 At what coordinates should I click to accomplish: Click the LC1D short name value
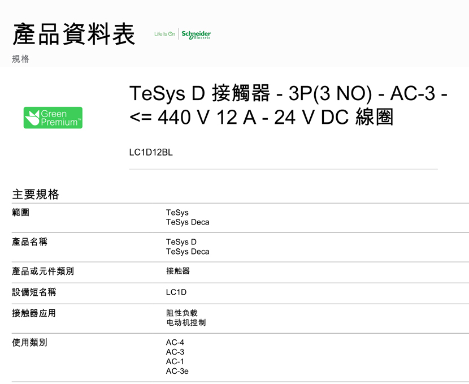click(x=176, y=292)
